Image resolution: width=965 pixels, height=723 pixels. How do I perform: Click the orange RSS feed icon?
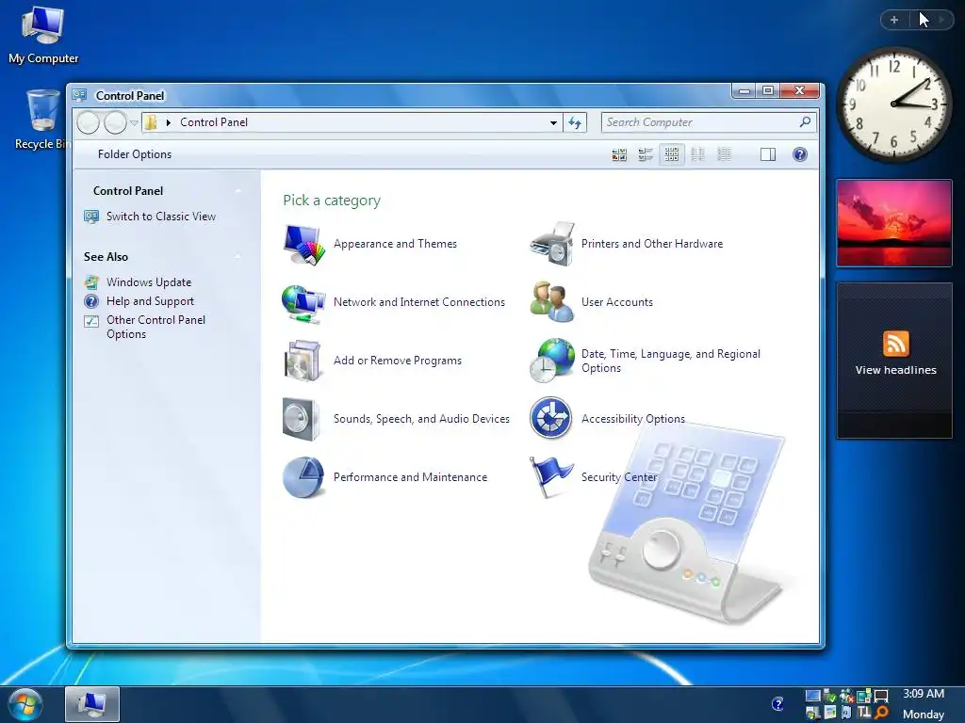(x=895, y=344)
